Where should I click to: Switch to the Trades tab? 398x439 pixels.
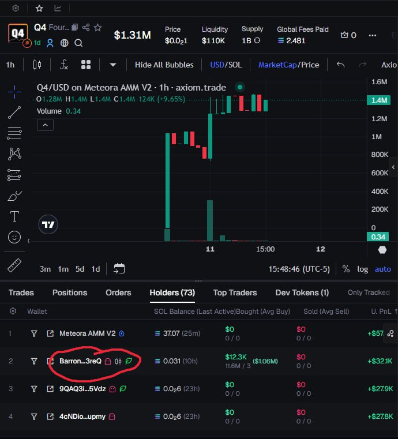(21, 292)
